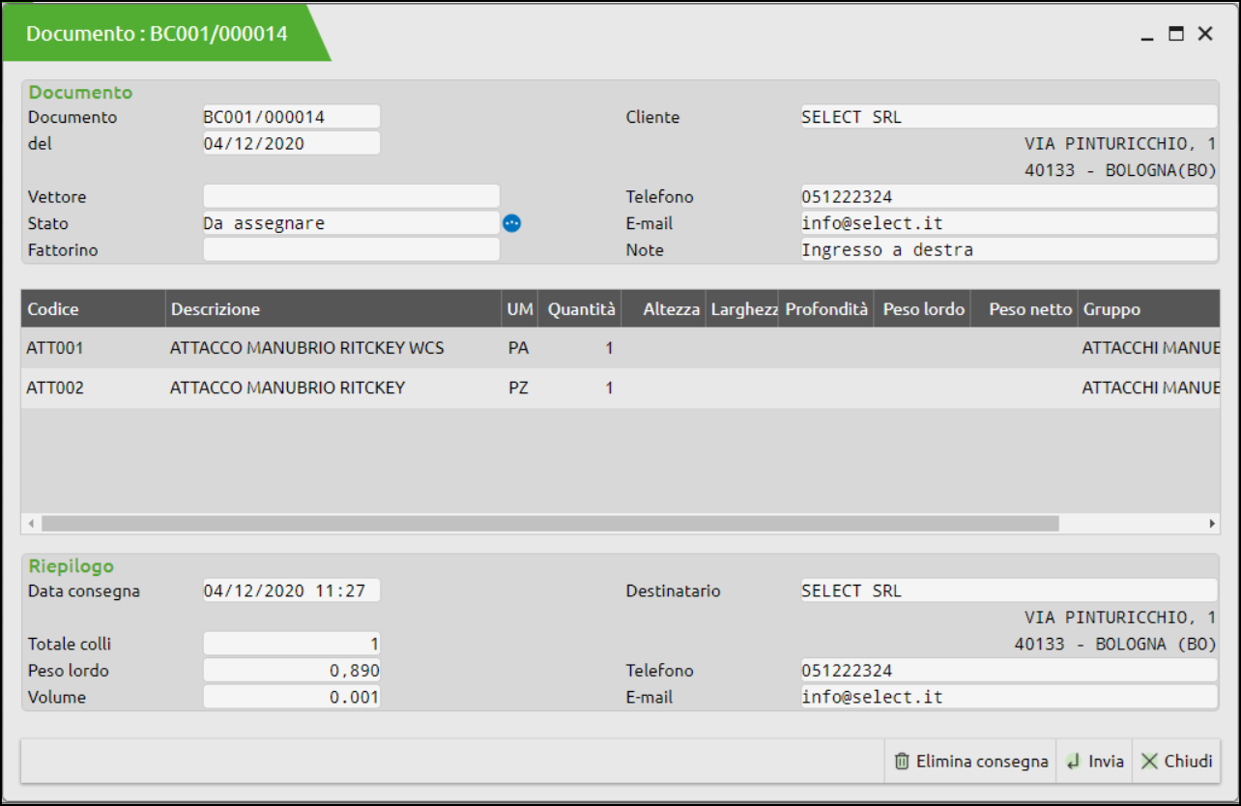Image resolution: width=1241 pixels, height=806 pixels.
Task: Click the left arrow of the horizontal scrollbar
Action: click(31, 523)
